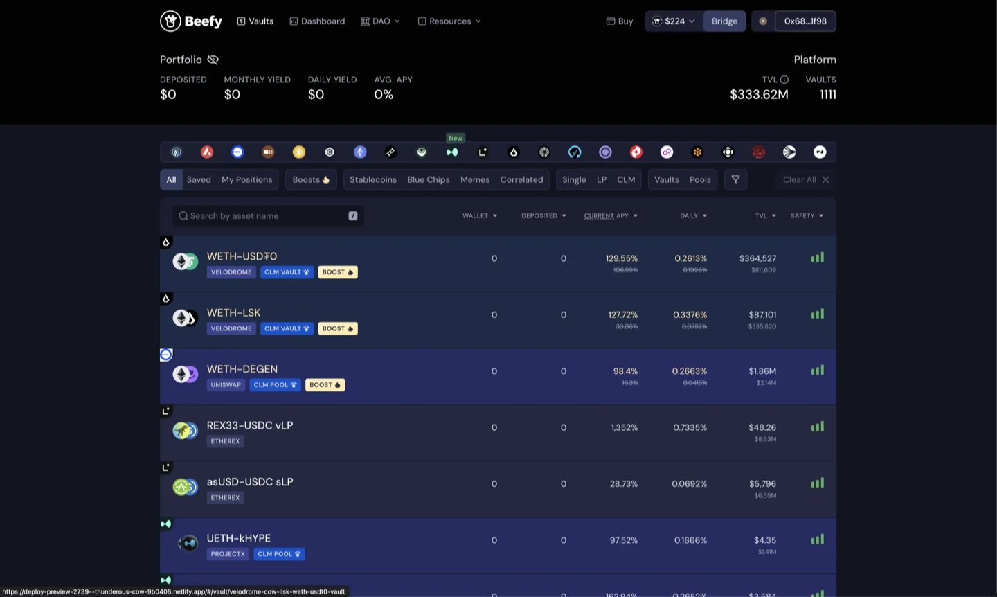Select the chain icon marked New
The height and width of the screenshot is (597, 997).
pos(452,152)
